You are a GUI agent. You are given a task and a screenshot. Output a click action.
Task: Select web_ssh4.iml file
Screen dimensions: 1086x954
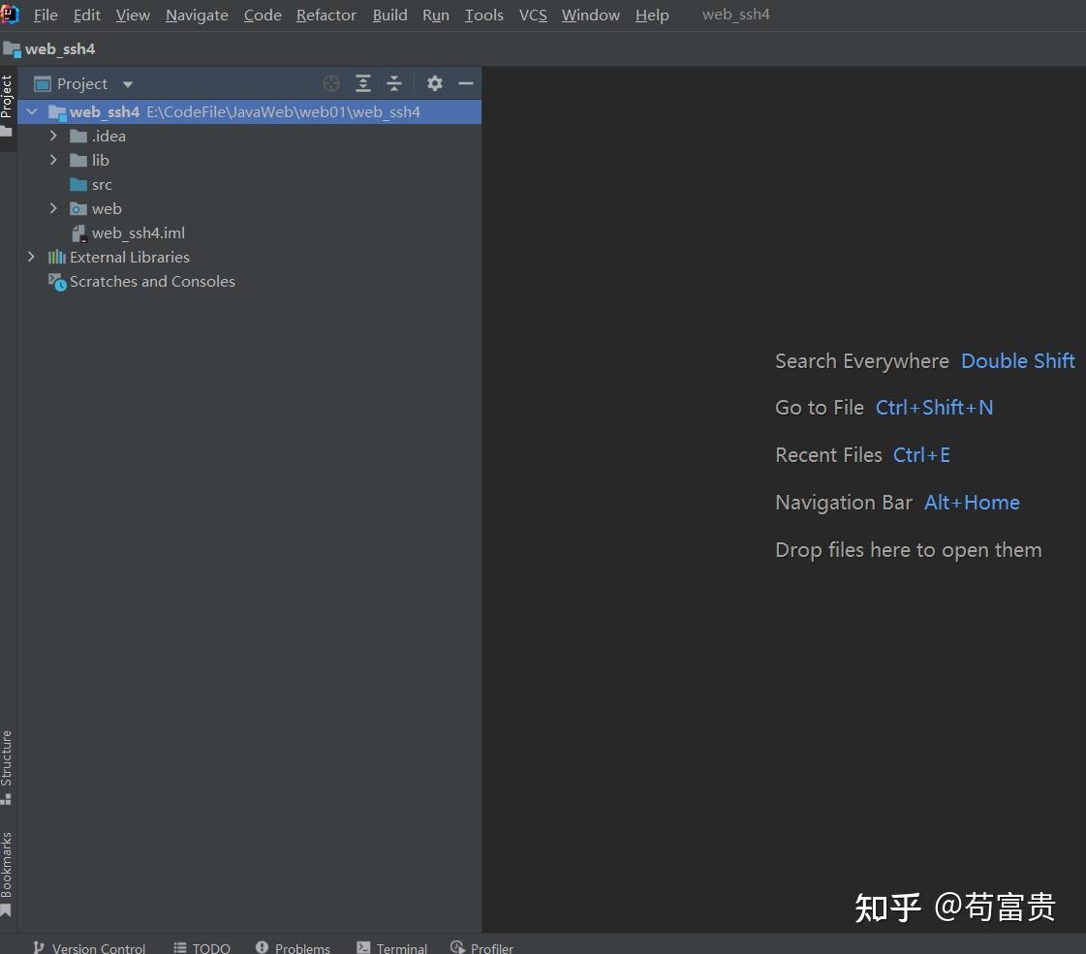[249, 233]
